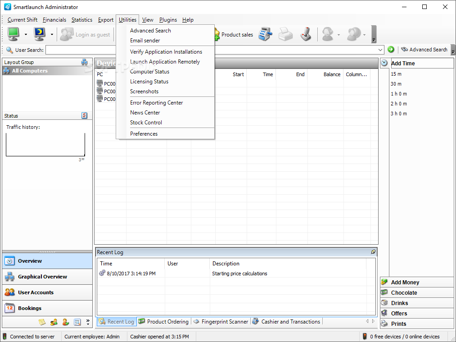Click the printer toolbar icon
456x342 pixels.
285,34
